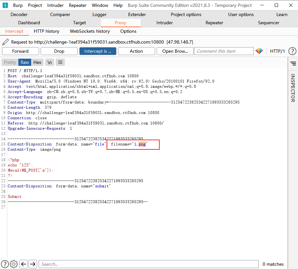Switch to Hex view
Image resolution: width=298 pixels, height=269 pixels.
37,62
